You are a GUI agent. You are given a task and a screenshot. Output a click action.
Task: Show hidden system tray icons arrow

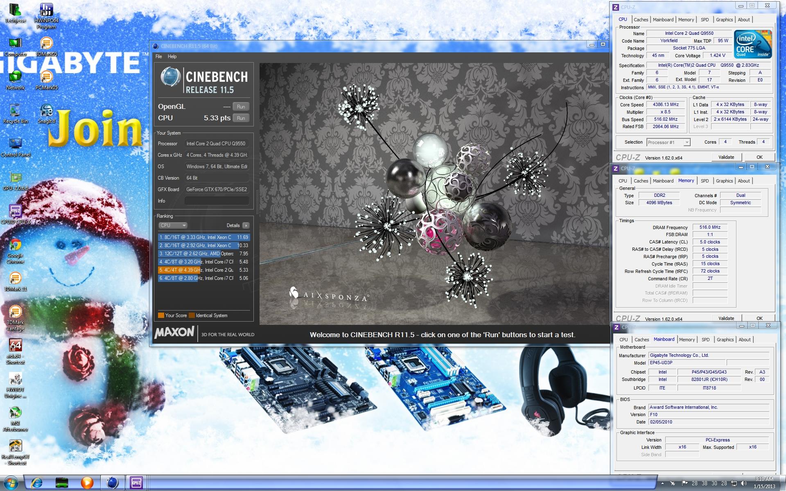click(x=662, y=483)
